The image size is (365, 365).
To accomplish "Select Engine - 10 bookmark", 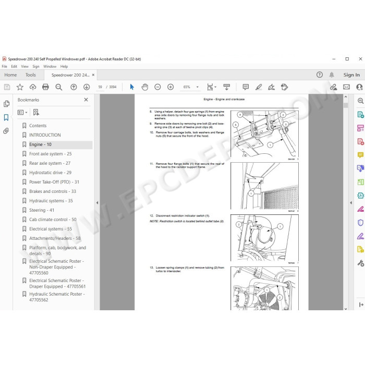I will pyautogui.click(x=40, y=144).
